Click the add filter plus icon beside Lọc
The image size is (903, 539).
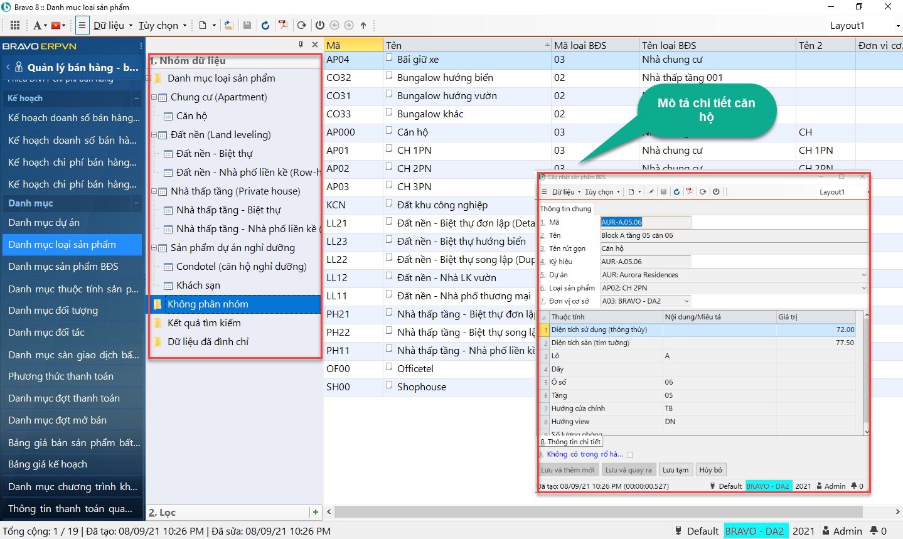(315, 512)
